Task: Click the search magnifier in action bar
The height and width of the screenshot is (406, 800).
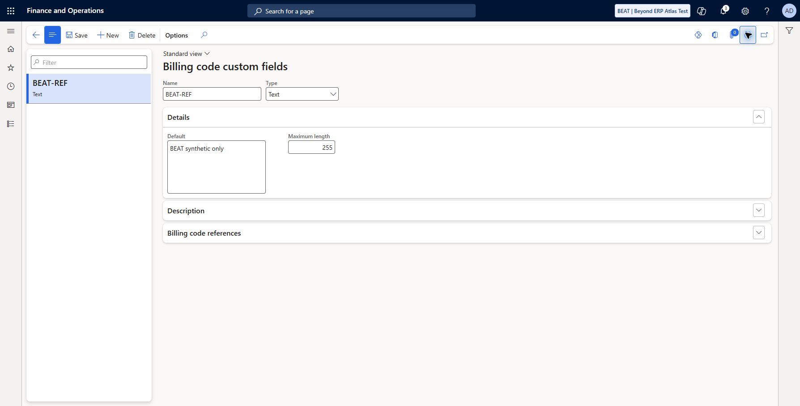Action: coord(204,35)
